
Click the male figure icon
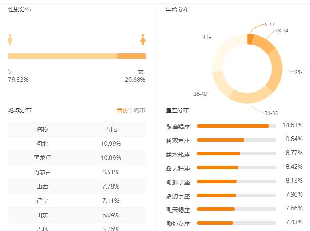click(x=10, y=39)
